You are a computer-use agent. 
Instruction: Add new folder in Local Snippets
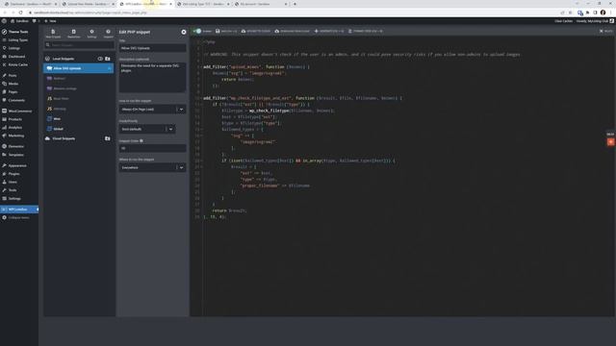tap(108, 59)
